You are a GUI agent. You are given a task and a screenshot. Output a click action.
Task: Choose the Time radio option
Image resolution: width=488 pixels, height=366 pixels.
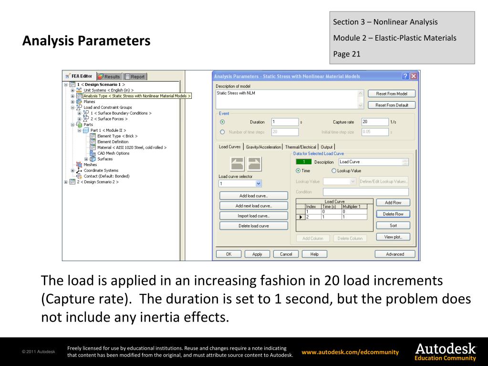coord(298,170)
